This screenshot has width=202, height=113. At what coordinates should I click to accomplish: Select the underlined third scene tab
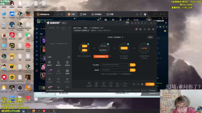coord(63,28)
